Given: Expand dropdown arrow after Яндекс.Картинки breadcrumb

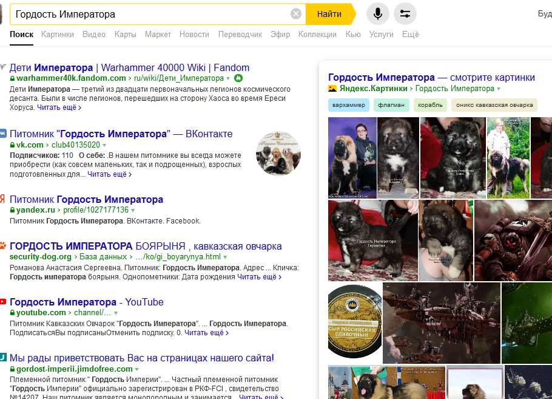Looking at the screenshot, I should tap(499, 89).
